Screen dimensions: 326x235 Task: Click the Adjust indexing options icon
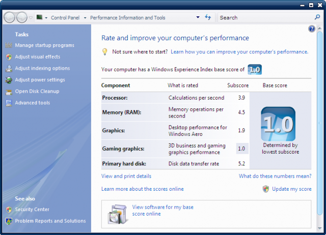[x=9, y=69]
